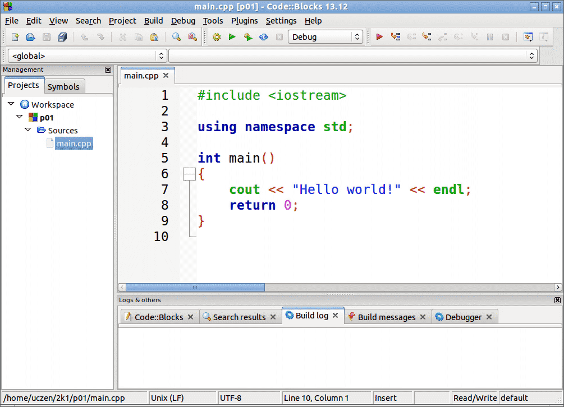Click the Open file folder icon
This screenshot has height=407, width=564.
click(31, 37)
